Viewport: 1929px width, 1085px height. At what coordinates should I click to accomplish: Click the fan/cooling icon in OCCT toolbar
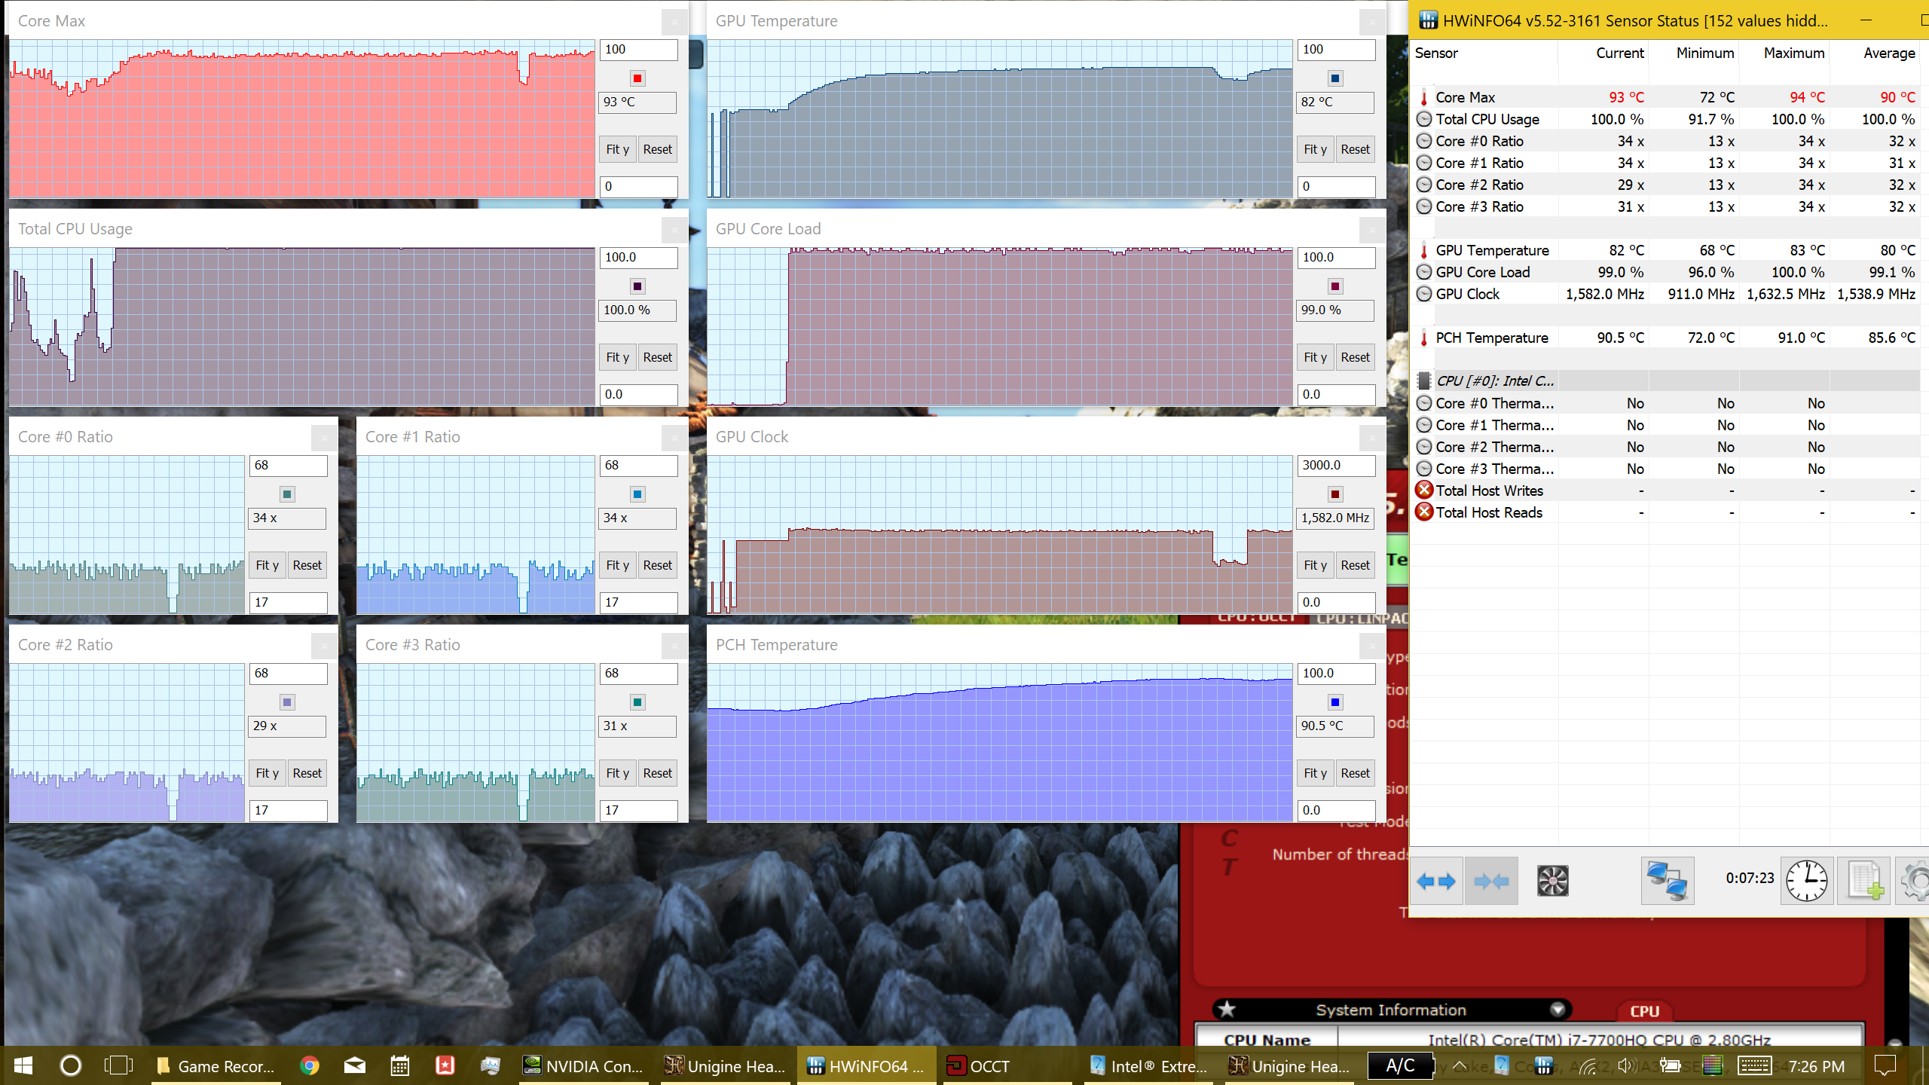1551,881
